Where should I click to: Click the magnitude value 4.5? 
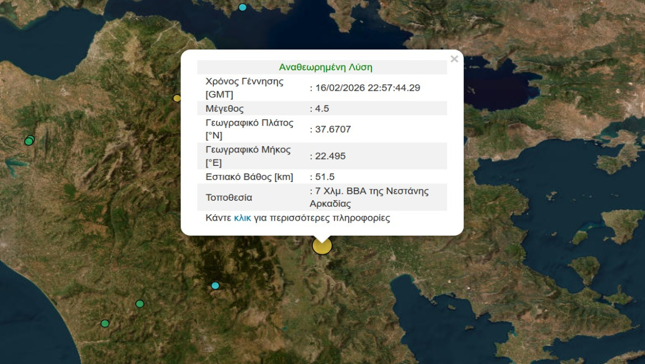pyautogui.click(x=321, y=109)
